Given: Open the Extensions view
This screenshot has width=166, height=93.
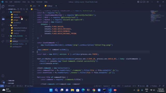Looking at the screenshot, I should (3, 30).
